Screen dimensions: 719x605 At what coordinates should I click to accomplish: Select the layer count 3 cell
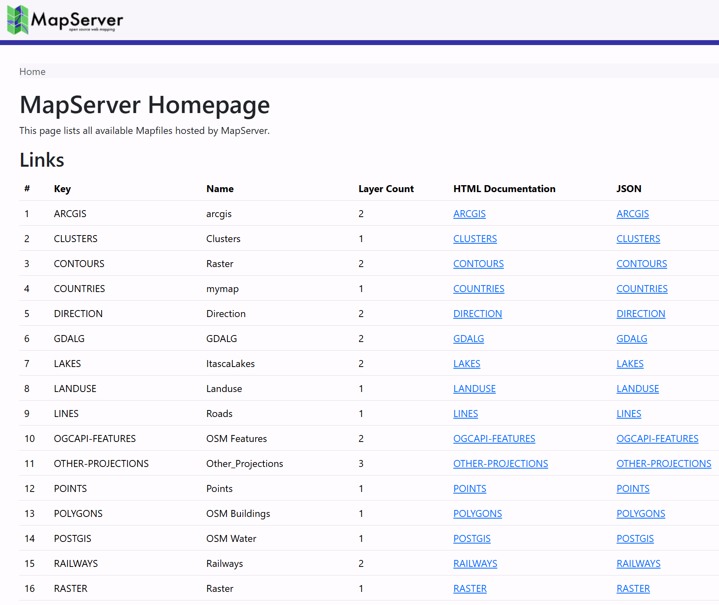[361, 464]
